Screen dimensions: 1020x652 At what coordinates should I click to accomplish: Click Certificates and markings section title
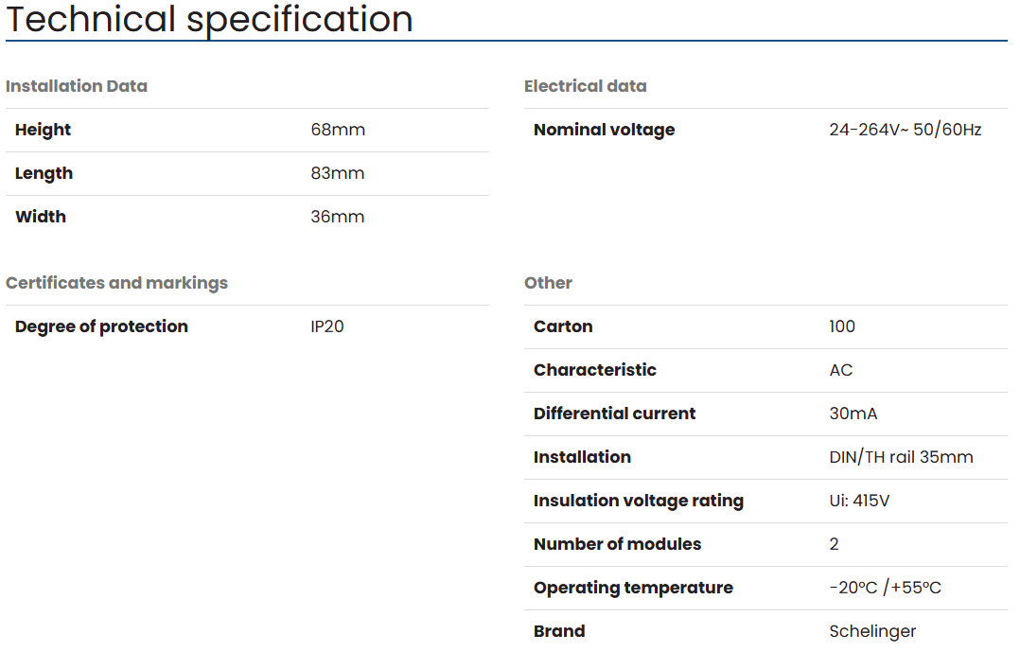coord(117,283)
